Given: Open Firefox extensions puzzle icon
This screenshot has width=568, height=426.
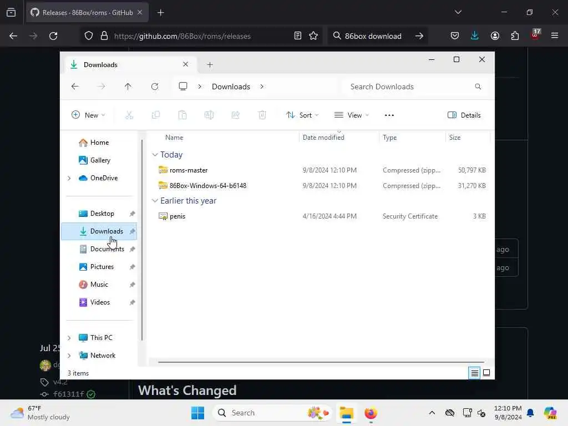Looking at the screenshot, I should pyautogui.click(x=515, y=35).
